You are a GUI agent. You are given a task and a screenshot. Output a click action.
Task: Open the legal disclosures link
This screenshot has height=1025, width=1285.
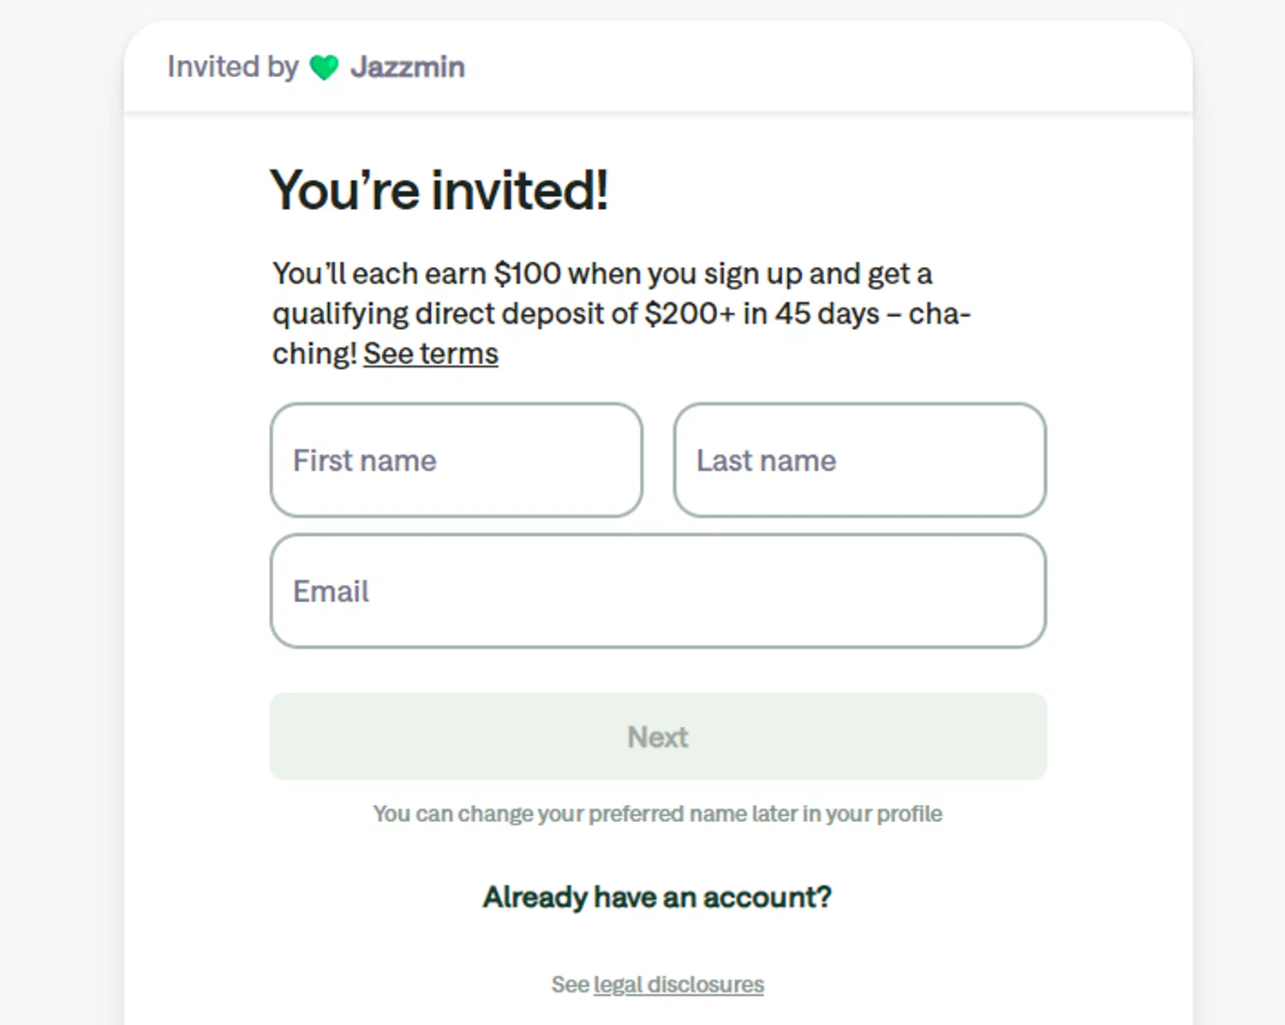pos(678,985)
